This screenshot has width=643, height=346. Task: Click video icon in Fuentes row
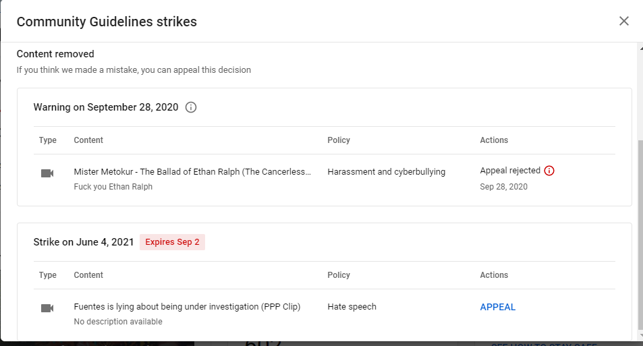pyautogui.click(x=47, y=308)
